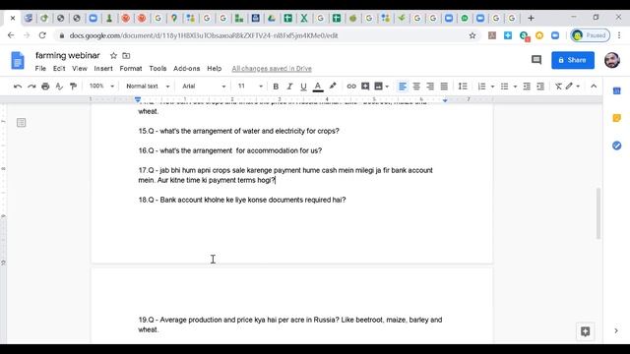Open the Normal text style dropdown
The width and height of the screenshot is (630, 354).
(x=148, y=87)
